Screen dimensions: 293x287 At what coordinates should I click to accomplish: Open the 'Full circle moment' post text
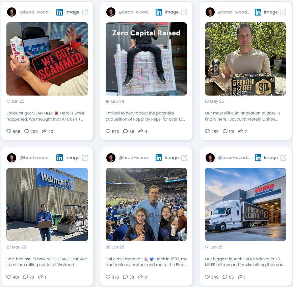146,262
